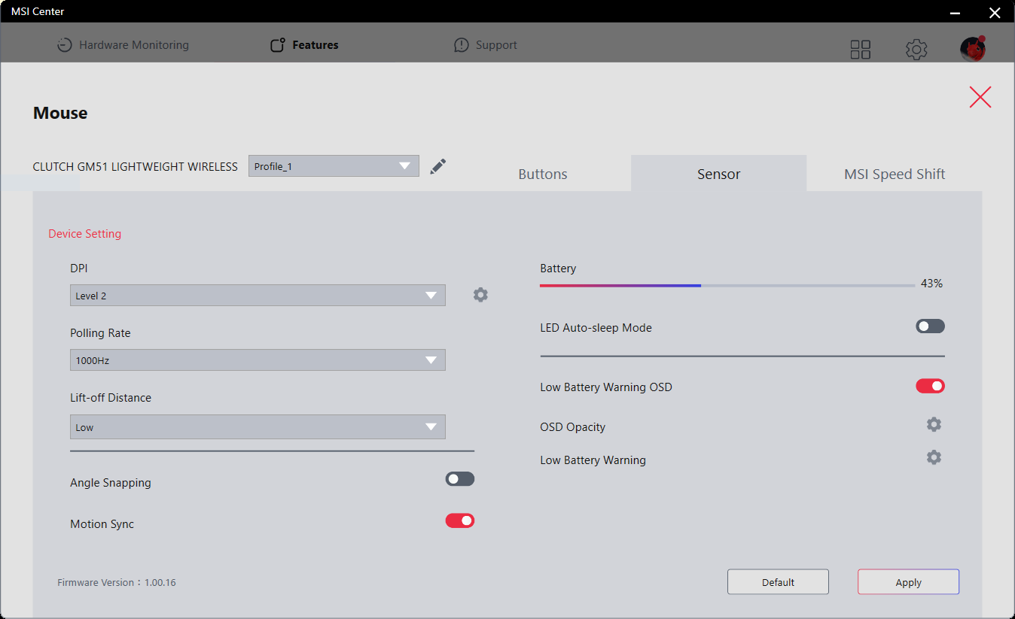The height and width of the screenshot is (619, 1015).
Task: Click the Features tab icon
Action: 278,45
